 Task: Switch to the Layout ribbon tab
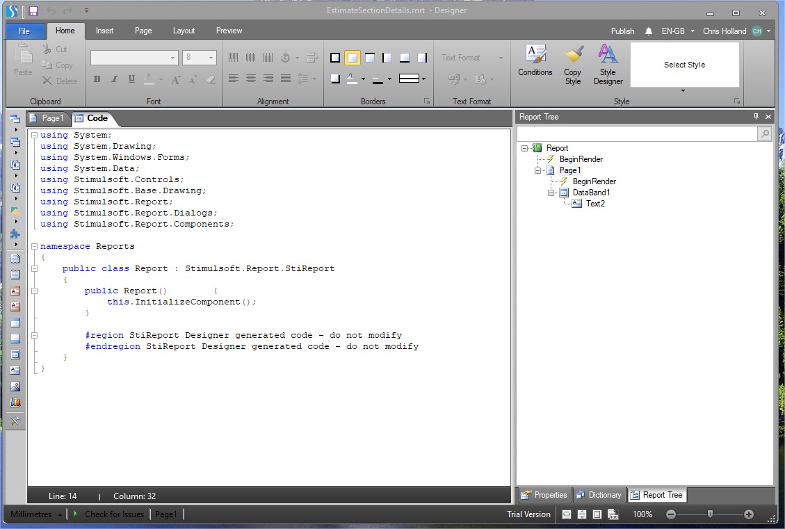184,31
